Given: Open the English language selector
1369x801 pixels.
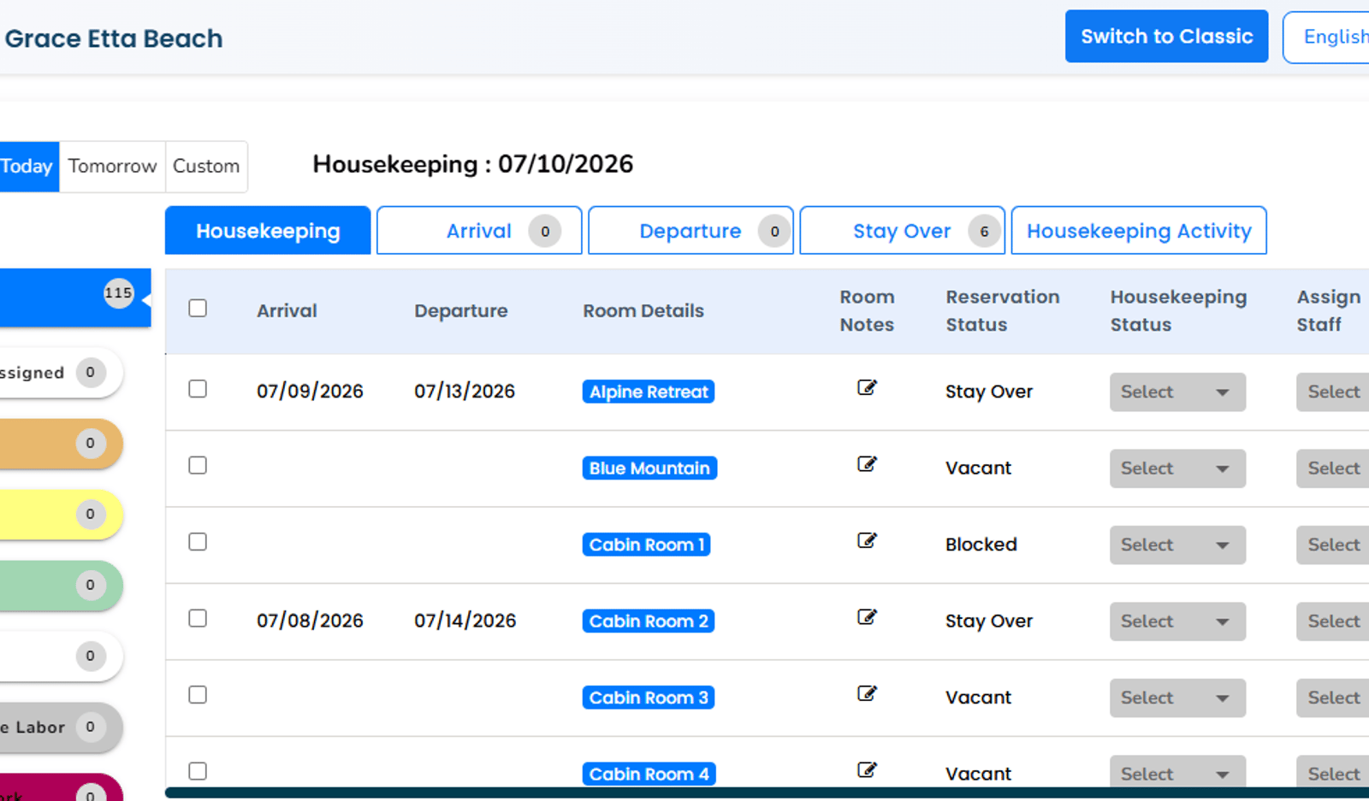Looking at the screenshot, I should pos(1328,37).
